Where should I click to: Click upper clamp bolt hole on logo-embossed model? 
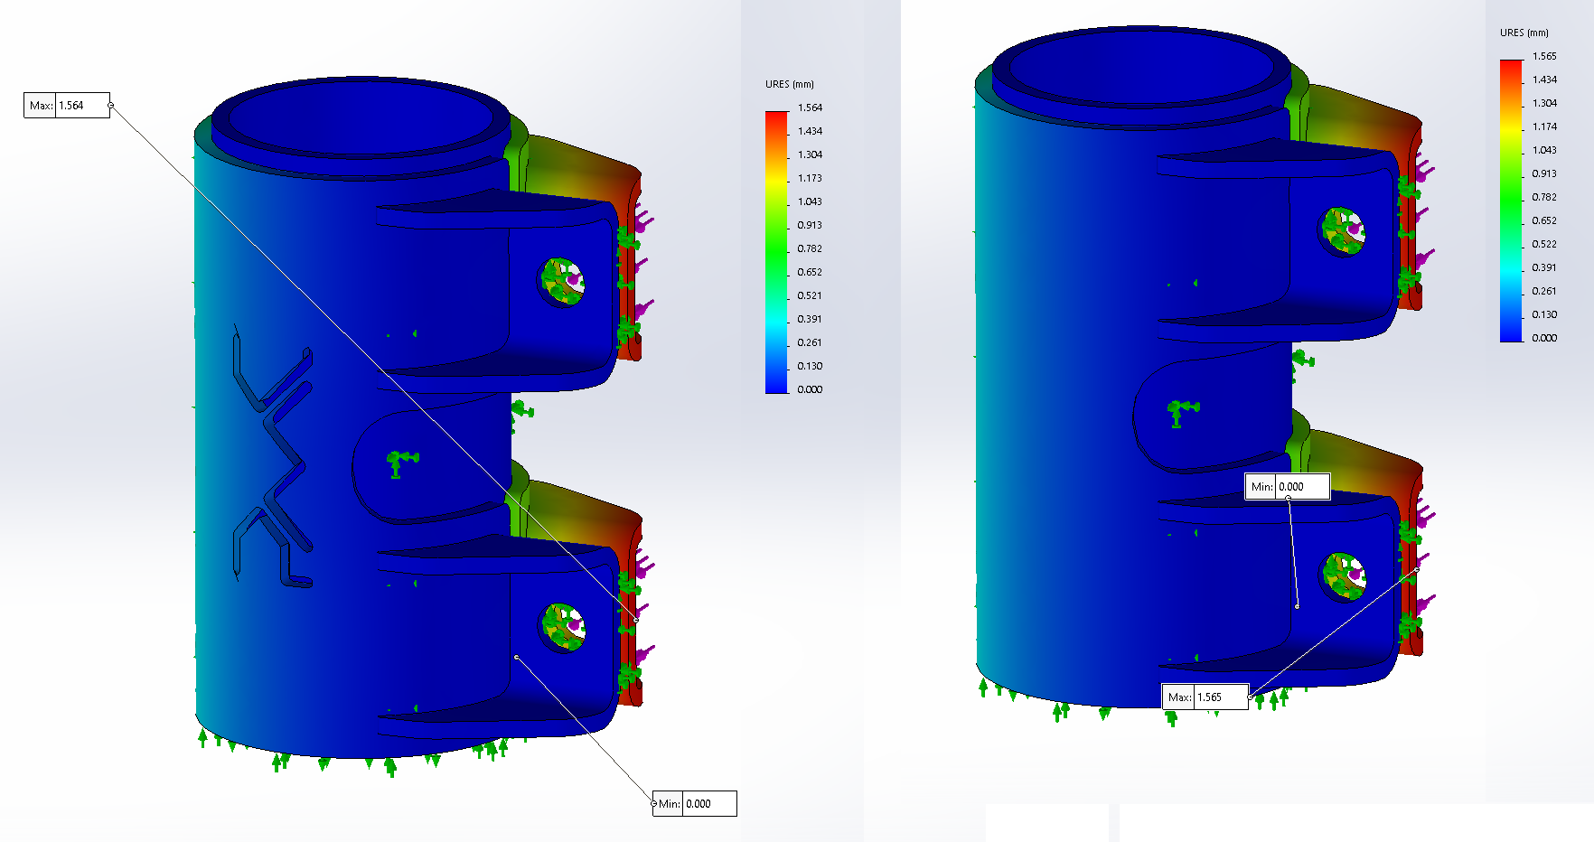pos(563,282)
